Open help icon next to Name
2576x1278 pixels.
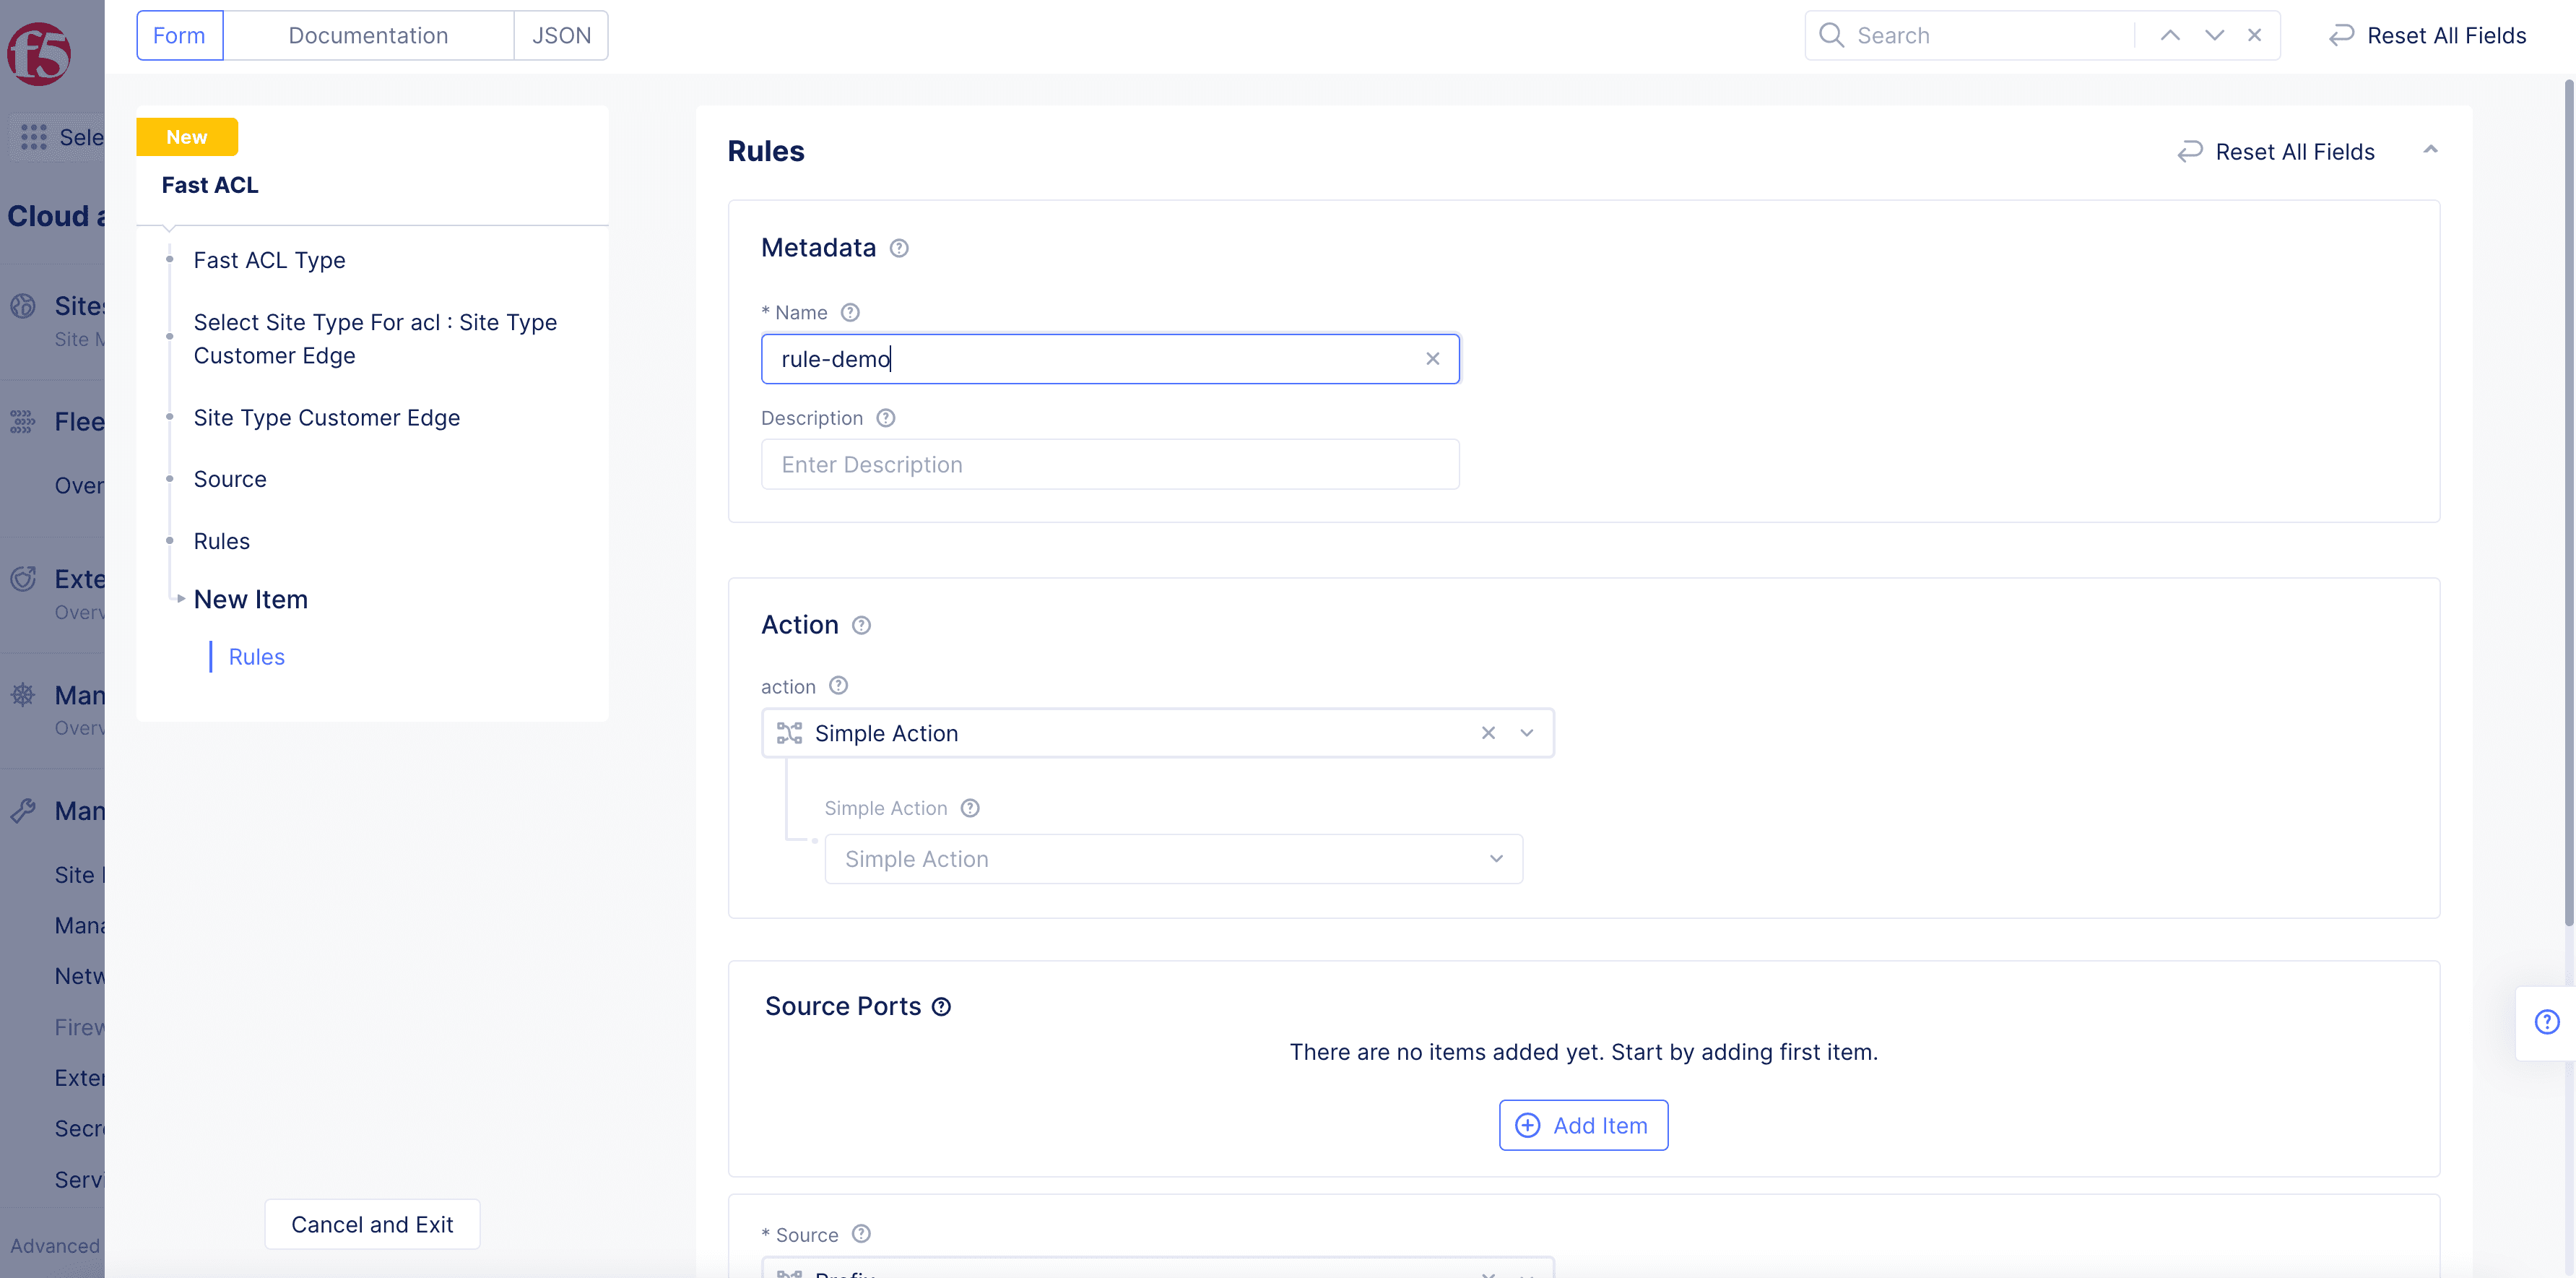coord(850,312)
